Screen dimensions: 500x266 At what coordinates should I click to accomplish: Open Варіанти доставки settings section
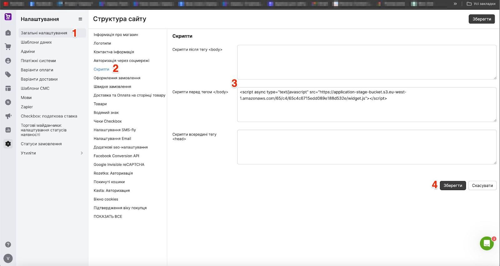39,79
